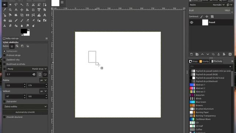
Task: Select the Clone stamp tool
Action: tap(4, 25)
